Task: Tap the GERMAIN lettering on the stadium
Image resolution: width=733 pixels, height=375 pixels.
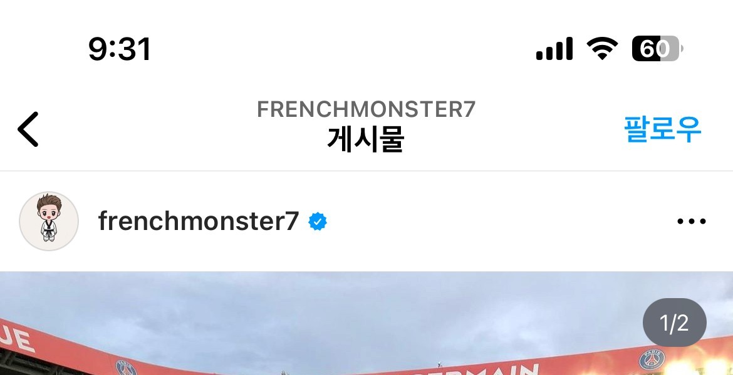Action: pyautogui.click(x=472, y=371)
